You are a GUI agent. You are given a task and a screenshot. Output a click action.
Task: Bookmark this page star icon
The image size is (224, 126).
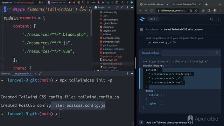pyautogui.click(x=196, y=10)
